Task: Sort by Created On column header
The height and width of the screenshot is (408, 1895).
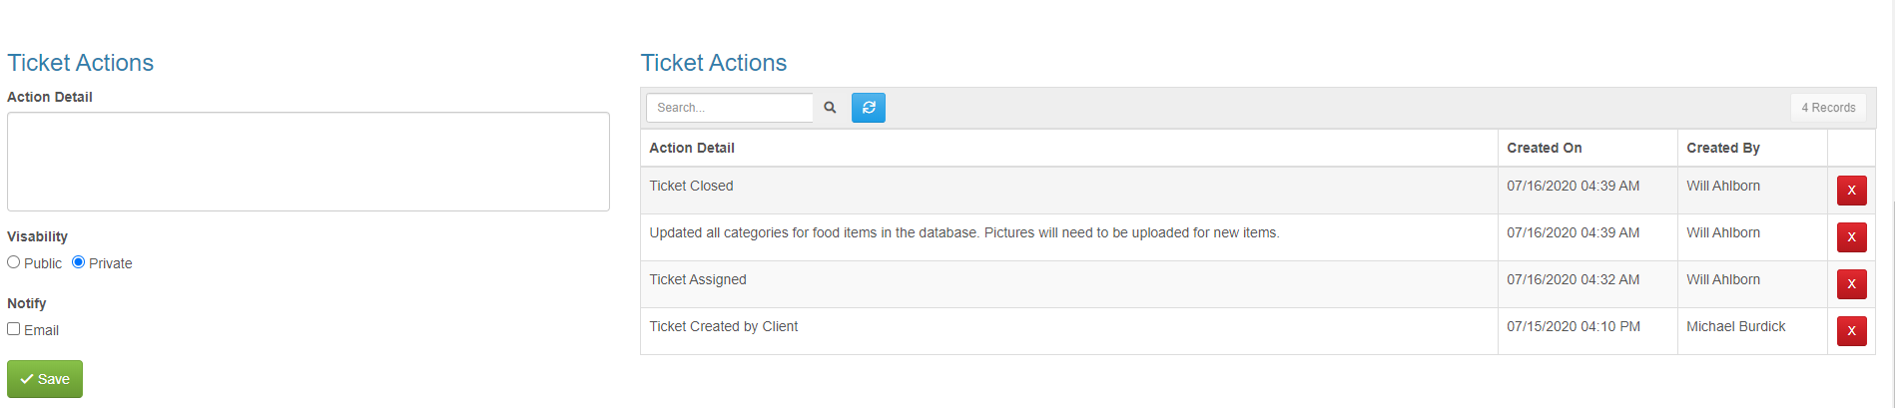Action: click(1545, 148)
